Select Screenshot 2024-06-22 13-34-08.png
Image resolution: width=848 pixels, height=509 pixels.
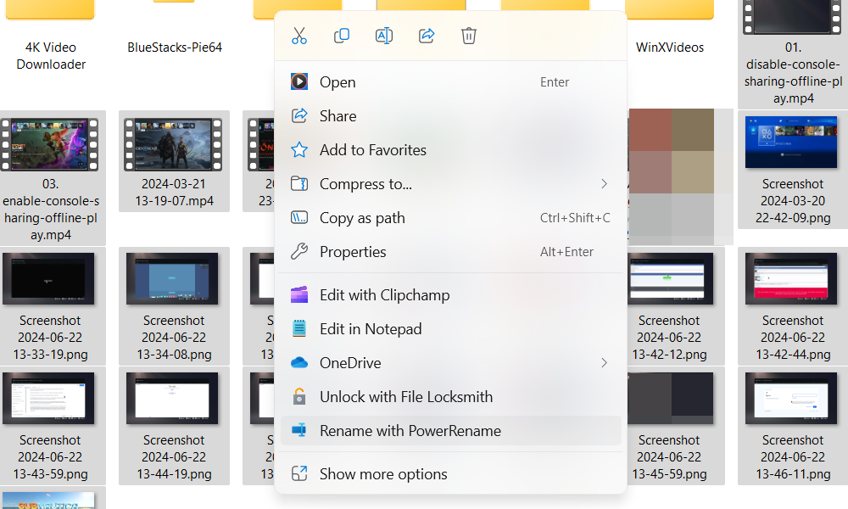point(174,306)
